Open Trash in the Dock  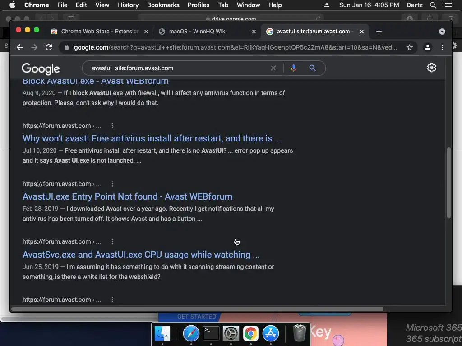click(300, 333)
